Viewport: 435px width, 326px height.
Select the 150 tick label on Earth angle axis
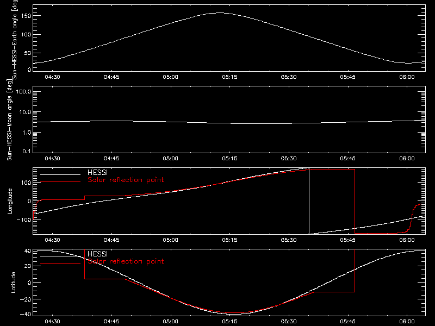(x=26, y=16)
